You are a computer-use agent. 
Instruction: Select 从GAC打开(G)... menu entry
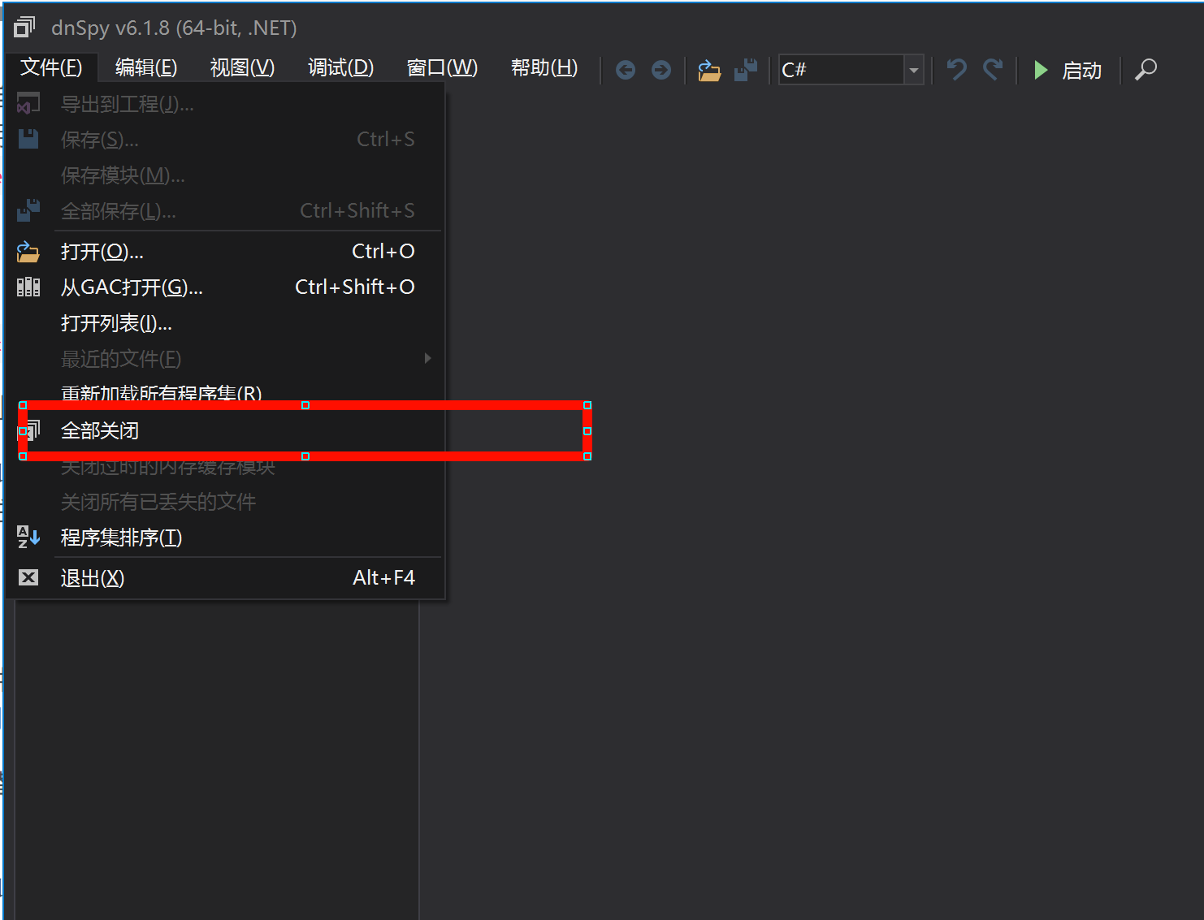point(132,287)
